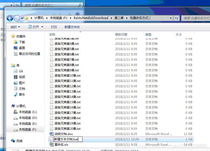Expand the arrow after BaiduNetdiskDownload breadcrumb

click(111, 18)
